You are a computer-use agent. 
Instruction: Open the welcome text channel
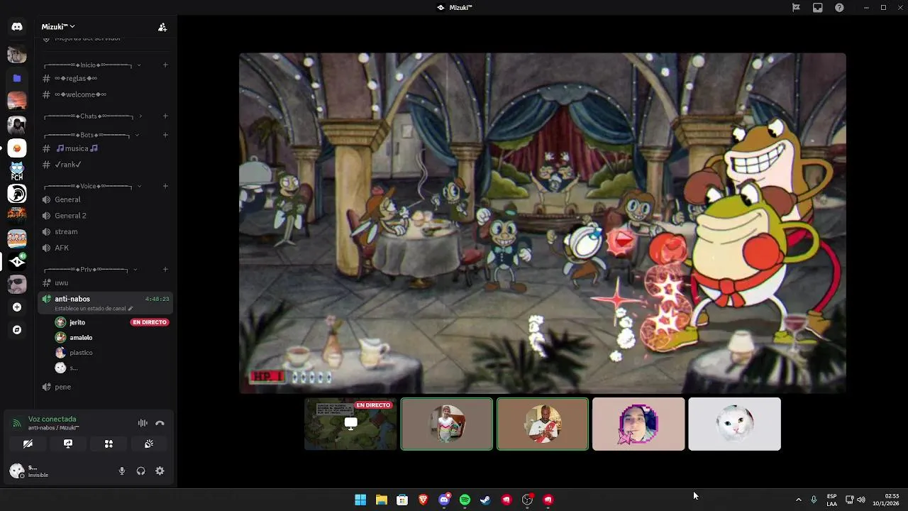(106, 94)
